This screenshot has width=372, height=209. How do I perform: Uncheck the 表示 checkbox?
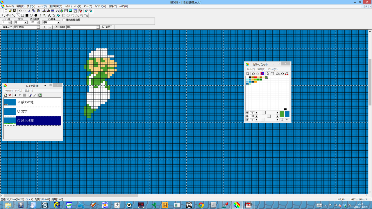[103, 27]
